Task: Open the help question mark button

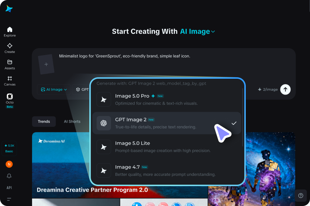Action: pyautogui.click(x=301, y=196)
